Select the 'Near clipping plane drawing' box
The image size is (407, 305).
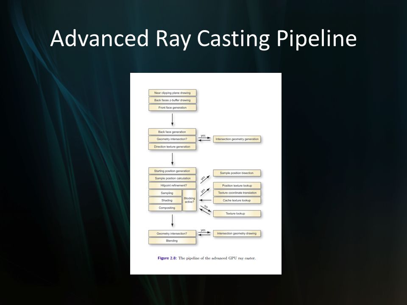(x=173, y=93)
